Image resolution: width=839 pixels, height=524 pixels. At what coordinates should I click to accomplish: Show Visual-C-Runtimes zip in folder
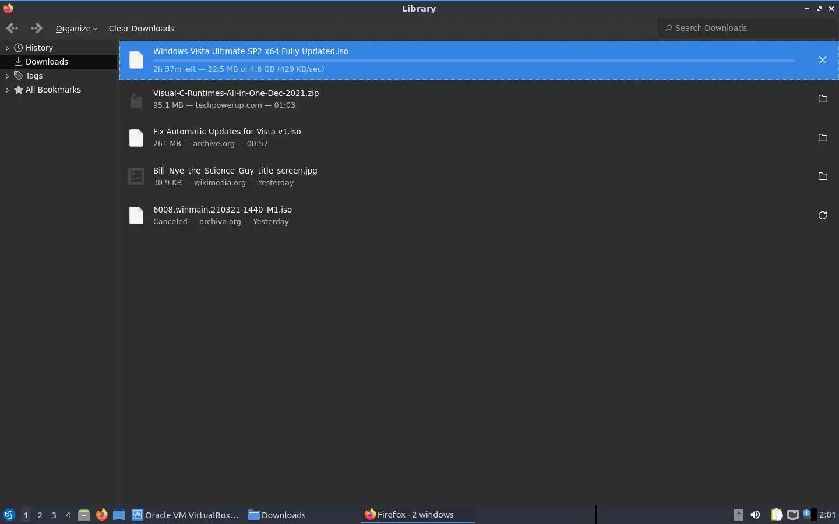[x=822, y=99]
